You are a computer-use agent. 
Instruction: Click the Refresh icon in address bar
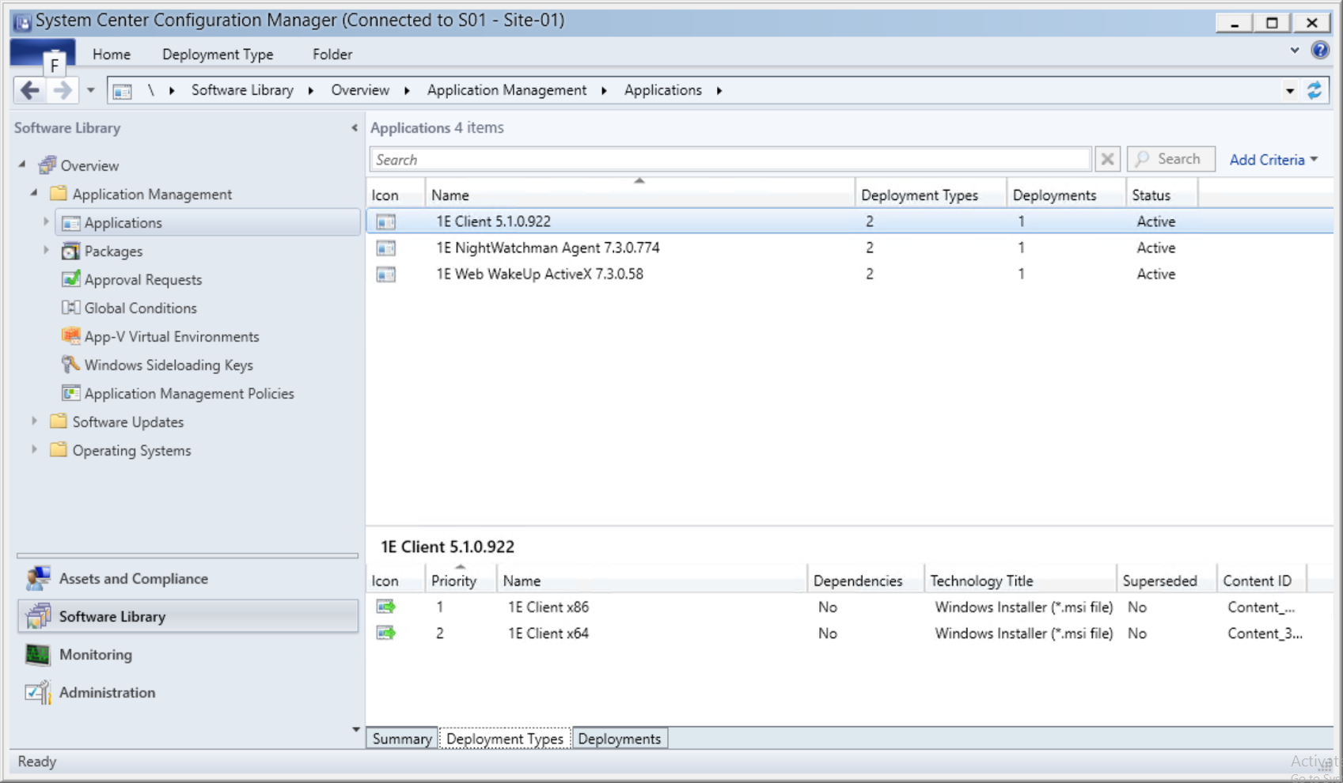coord(1315,90)
